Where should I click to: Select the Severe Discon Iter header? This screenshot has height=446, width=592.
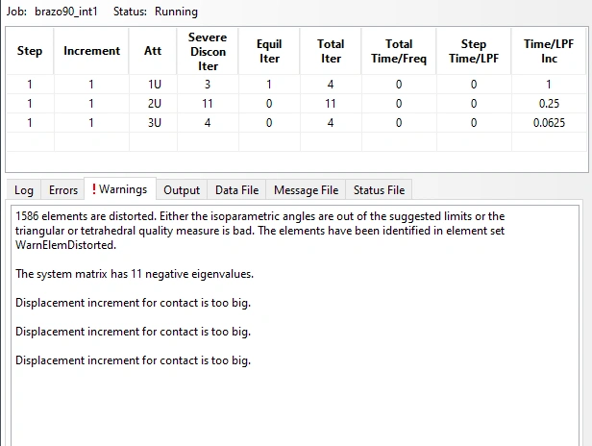(208, 51)
